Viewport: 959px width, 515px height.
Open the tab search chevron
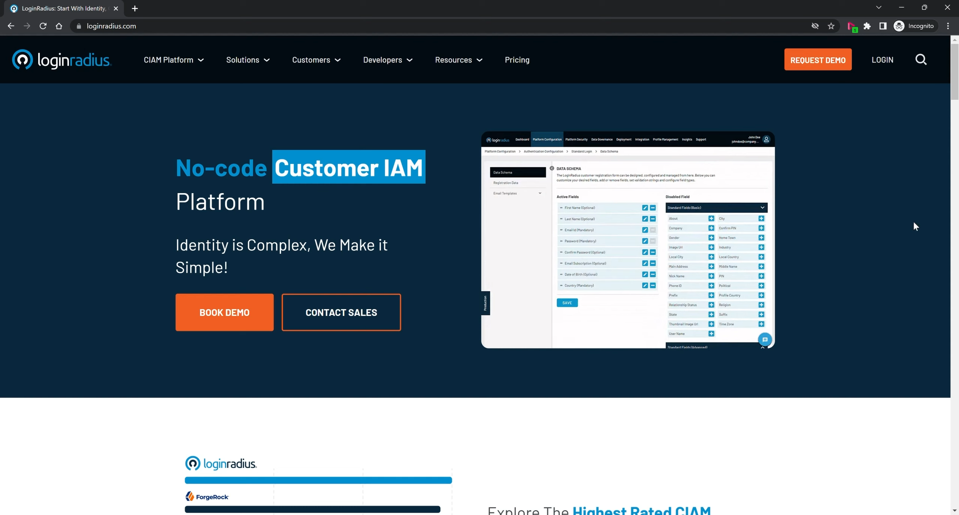click(879, 7)
